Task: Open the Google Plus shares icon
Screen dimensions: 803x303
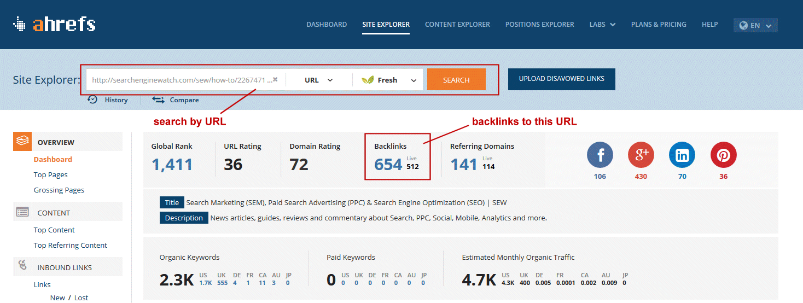Action: point(641,155)
